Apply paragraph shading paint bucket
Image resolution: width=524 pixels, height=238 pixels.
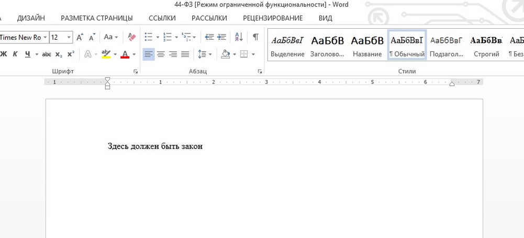point(226,54)
